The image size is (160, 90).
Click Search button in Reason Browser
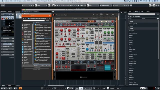48,20
